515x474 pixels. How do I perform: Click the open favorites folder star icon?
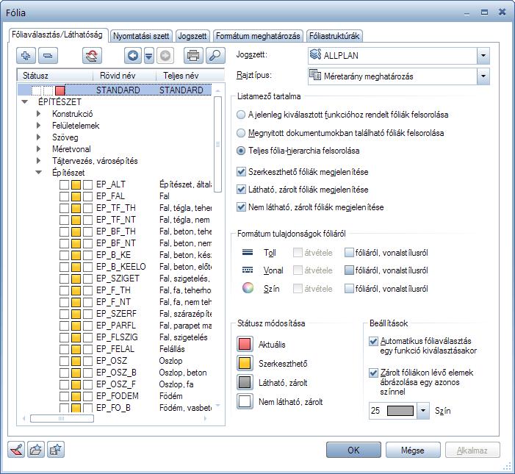coord(36,450)
